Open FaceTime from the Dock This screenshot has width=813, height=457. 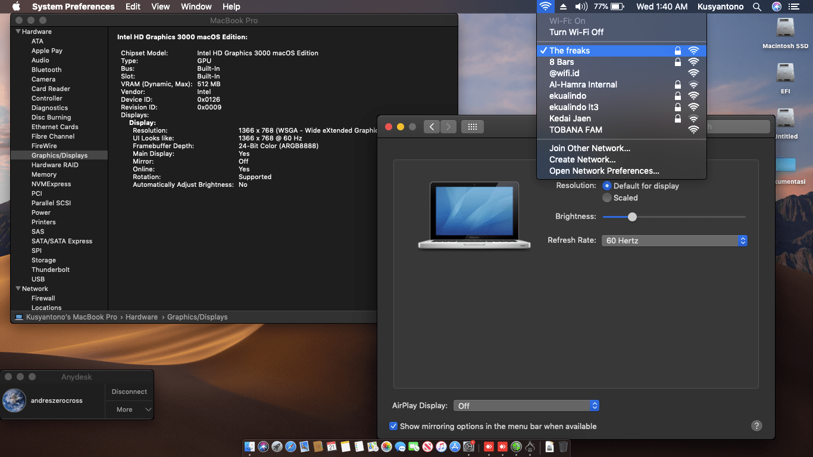click(x=414, y=446)
